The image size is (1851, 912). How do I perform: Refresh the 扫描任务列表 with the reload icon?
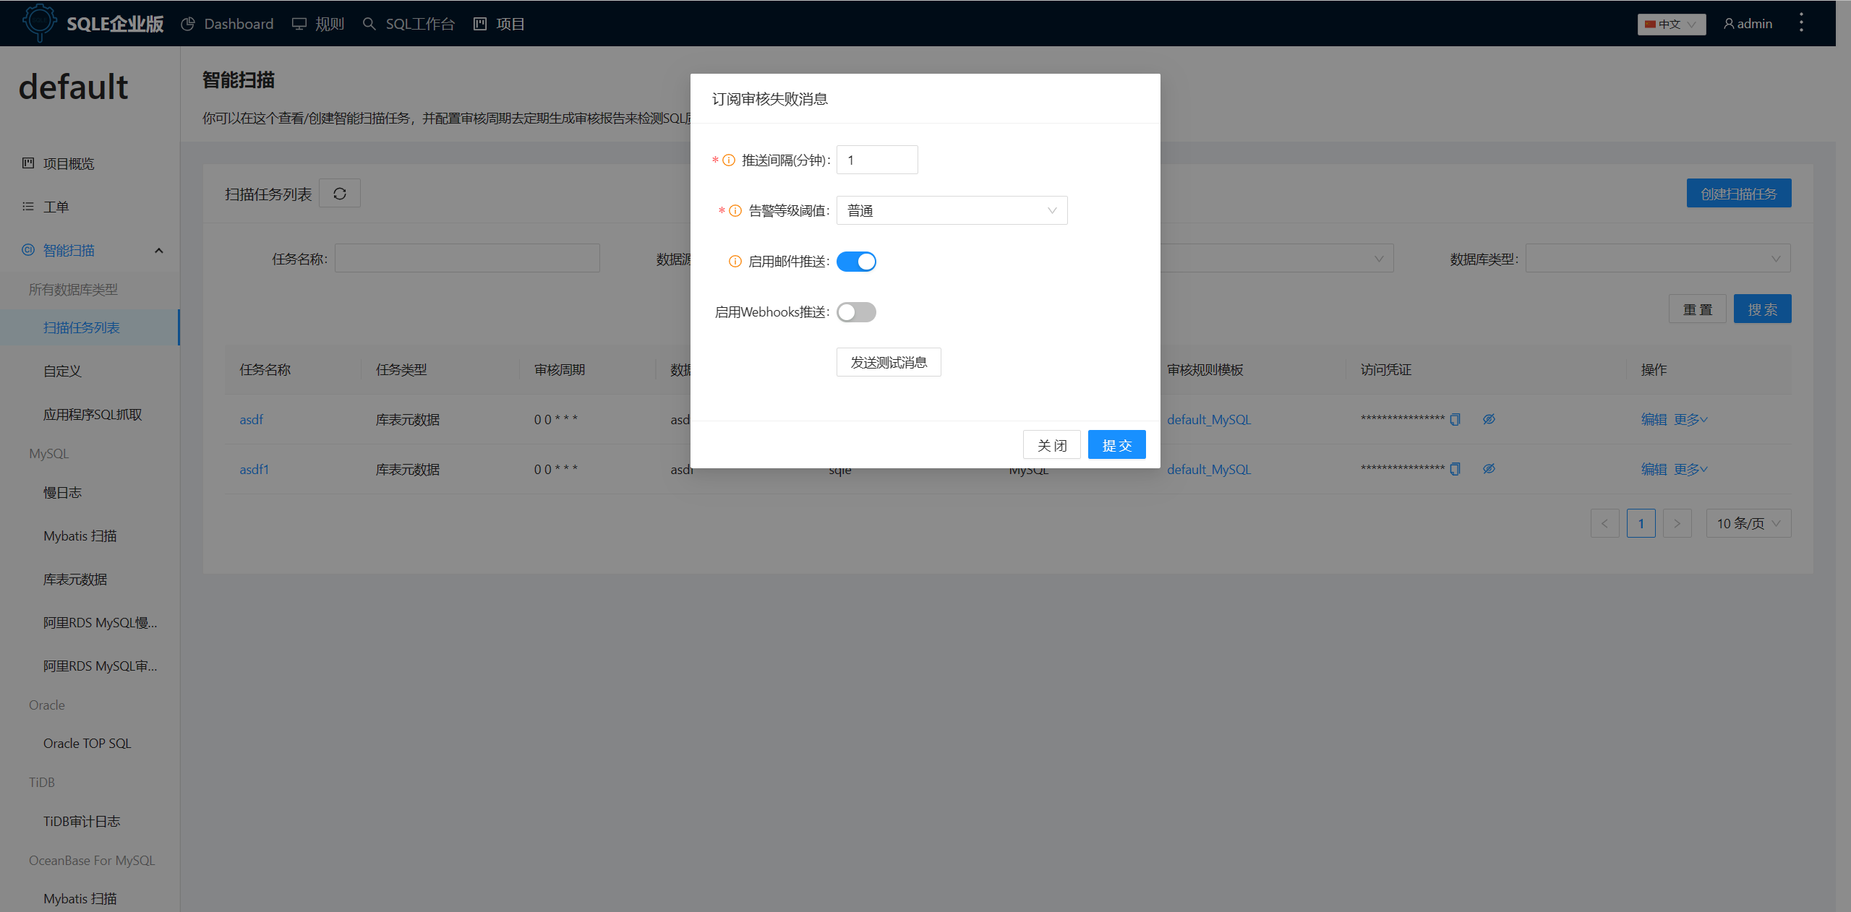click(x=339, y=193)
